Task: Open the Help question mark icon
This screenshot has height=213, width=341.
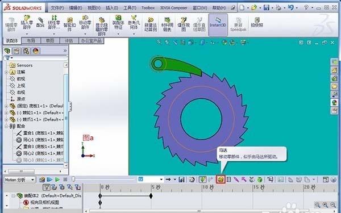Action: (306, 7)
